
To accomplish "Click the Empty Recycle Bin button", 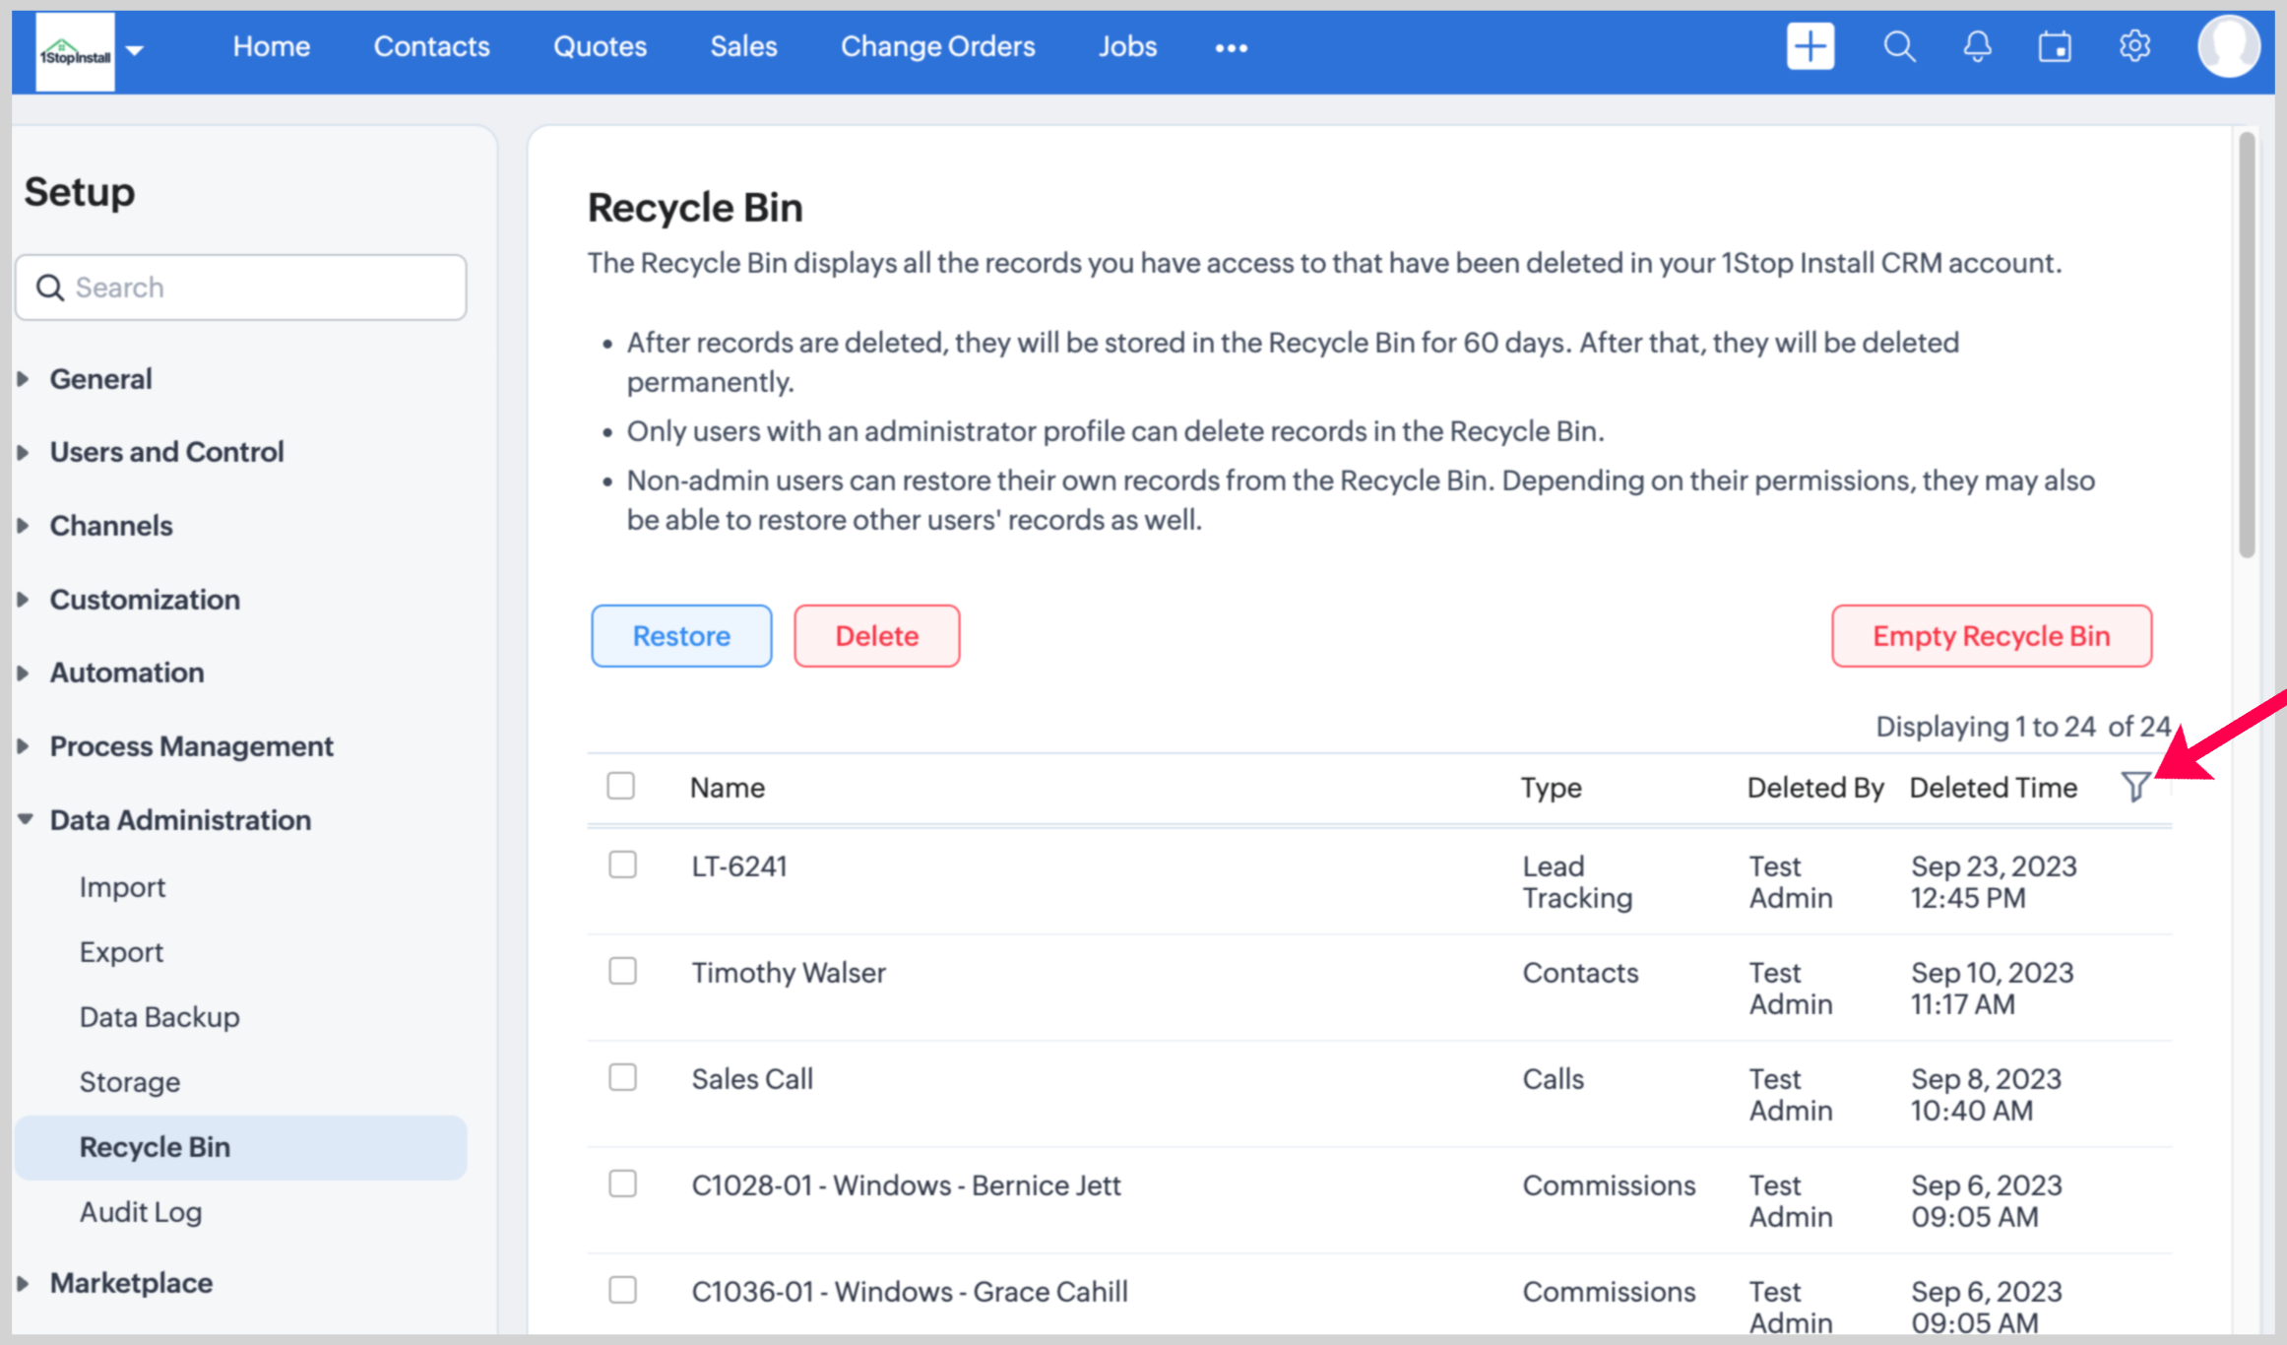I will click(x=1991, y=636).
